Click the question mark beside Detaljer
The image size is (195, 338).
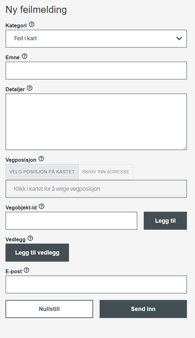[30, 88]
